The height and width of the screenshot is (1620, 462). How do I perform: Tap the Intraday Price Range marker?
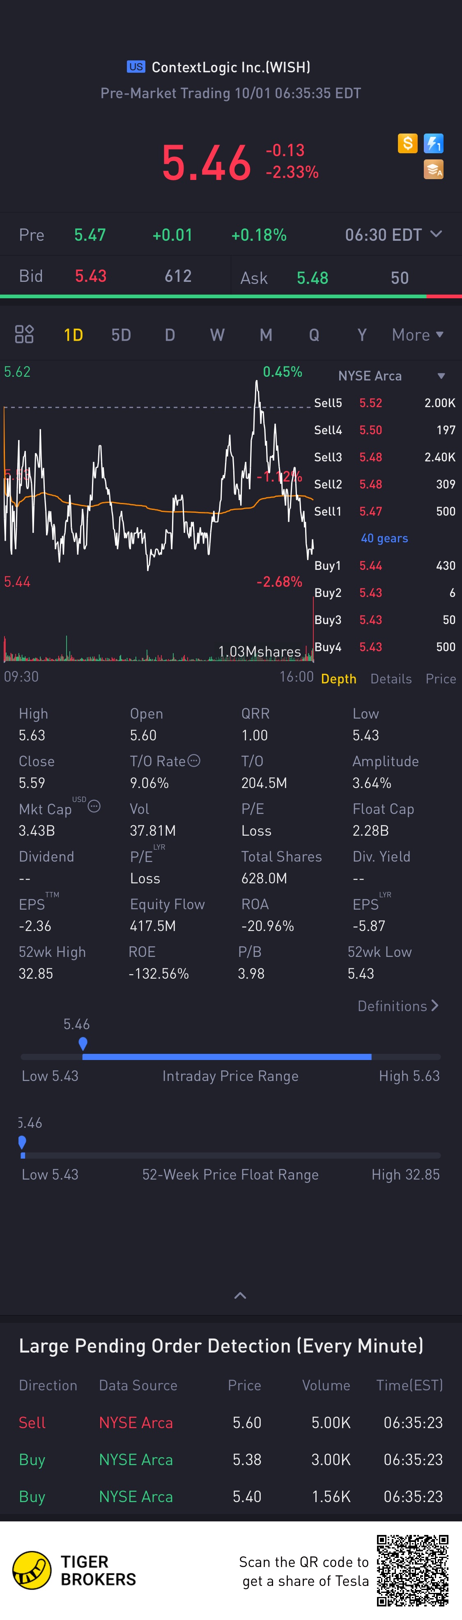(83, 1043)
